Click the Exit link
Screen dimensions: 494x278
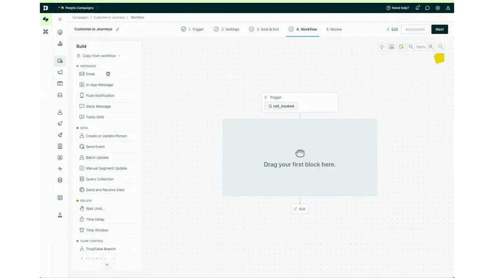pyautogui.click(x=392, y=29)
